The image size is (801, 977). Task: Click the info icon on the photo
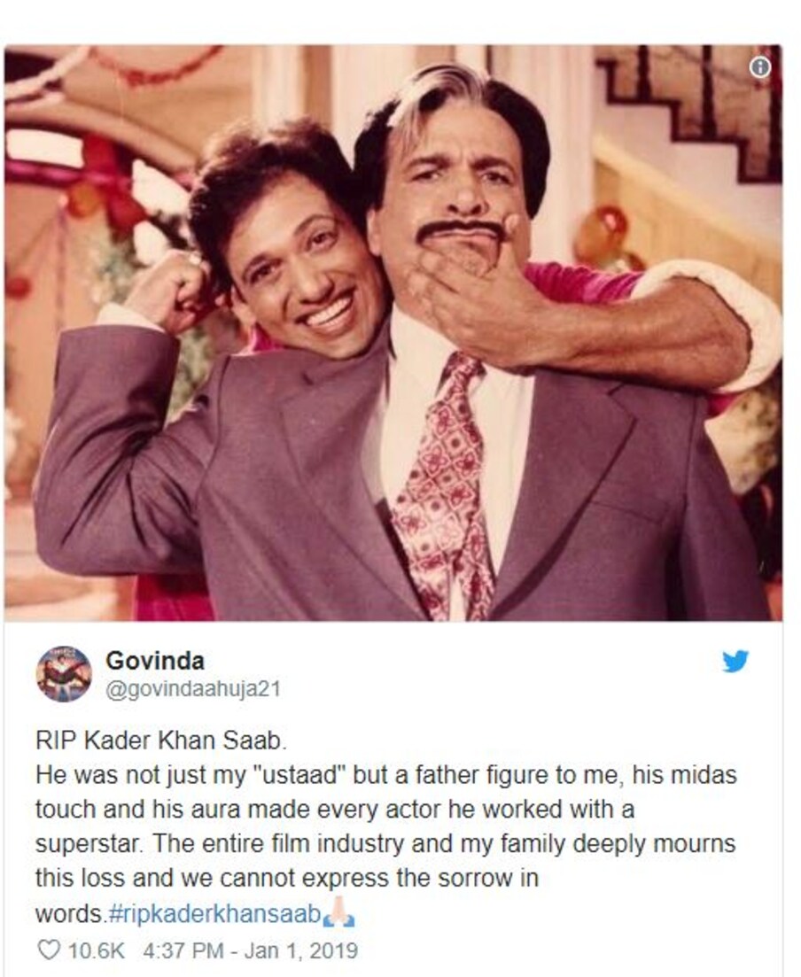(759, 67)
